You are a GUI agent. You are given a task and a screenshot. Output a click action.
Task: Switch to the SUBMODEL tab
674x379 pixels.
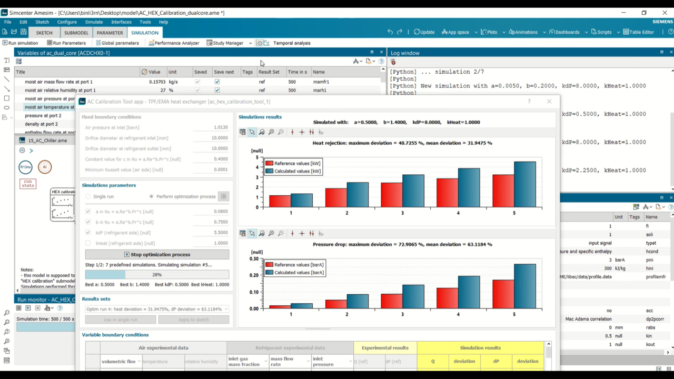tap(76, 33)
